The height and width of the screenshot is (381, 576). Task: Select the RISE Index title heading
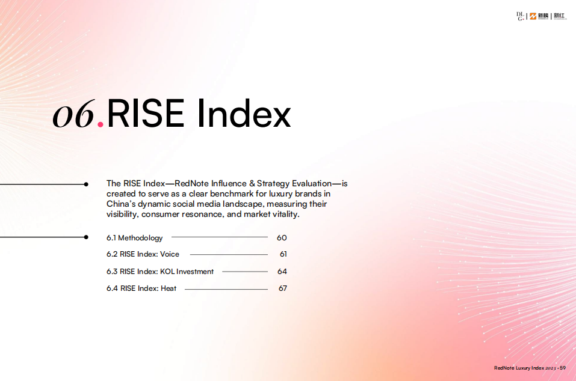(x=199, y=114)
